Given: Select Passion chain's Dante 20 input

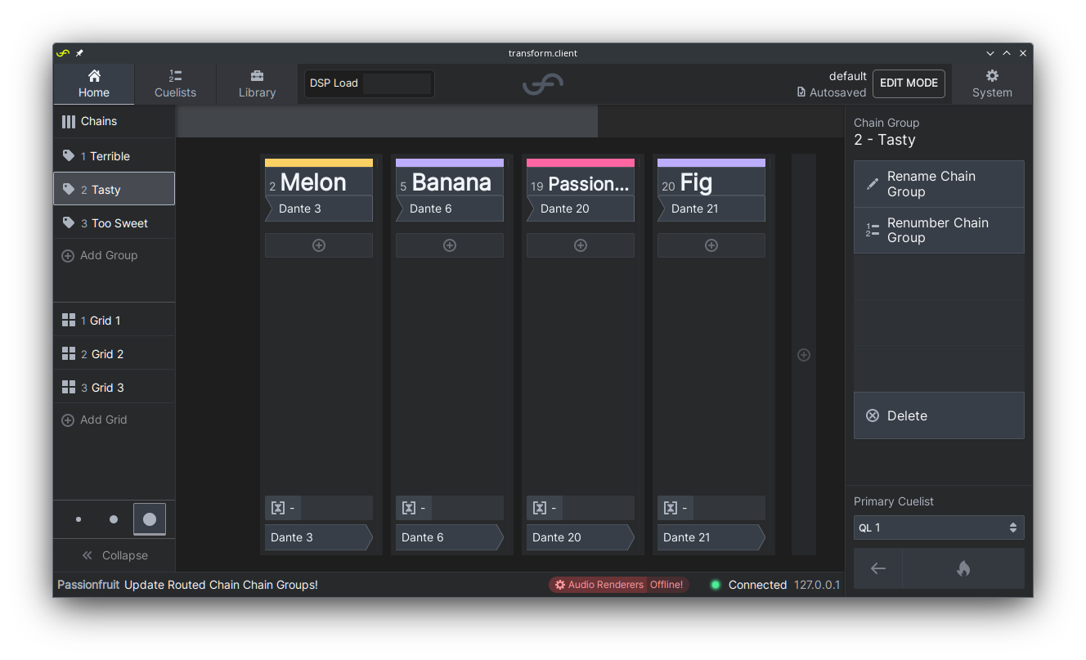Looking at the screenshot, I should pyautogui.click(x=581, y=209).
